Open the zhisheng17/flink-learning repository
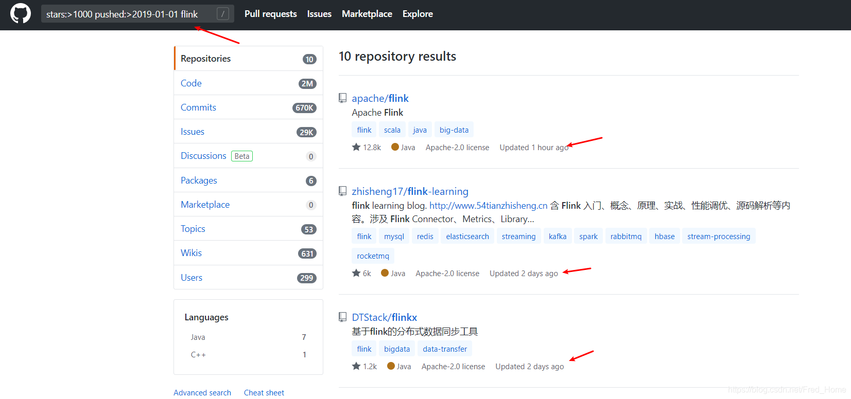Image resolution: width=851 pixels, height=399 pixels. coord(410,191)
